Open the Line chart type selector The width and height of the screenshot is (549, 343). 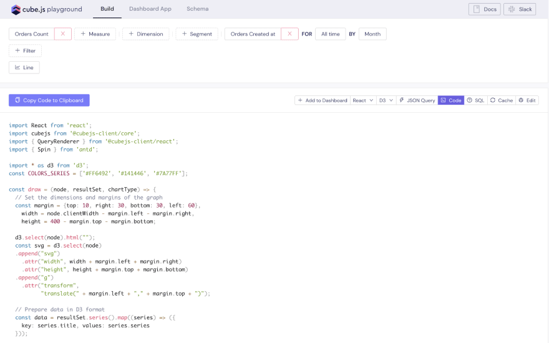(24, 67)
